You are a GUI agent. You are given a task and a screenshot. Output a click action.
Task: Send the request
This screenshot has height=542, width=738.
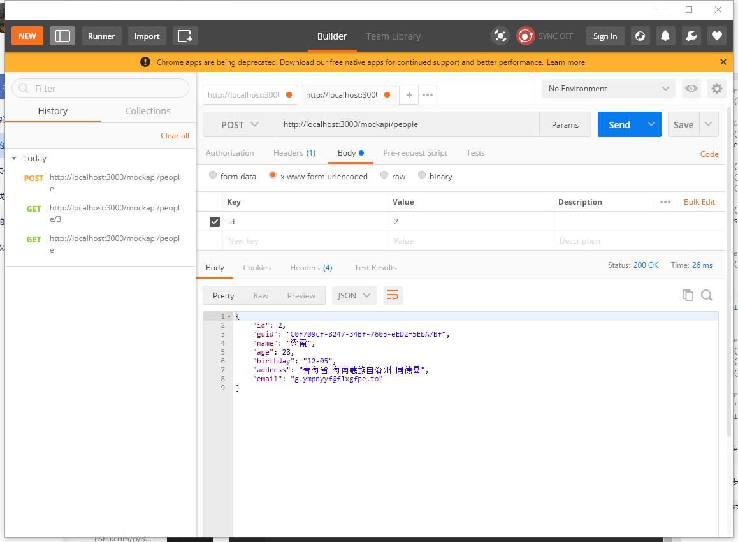point(618,124)
